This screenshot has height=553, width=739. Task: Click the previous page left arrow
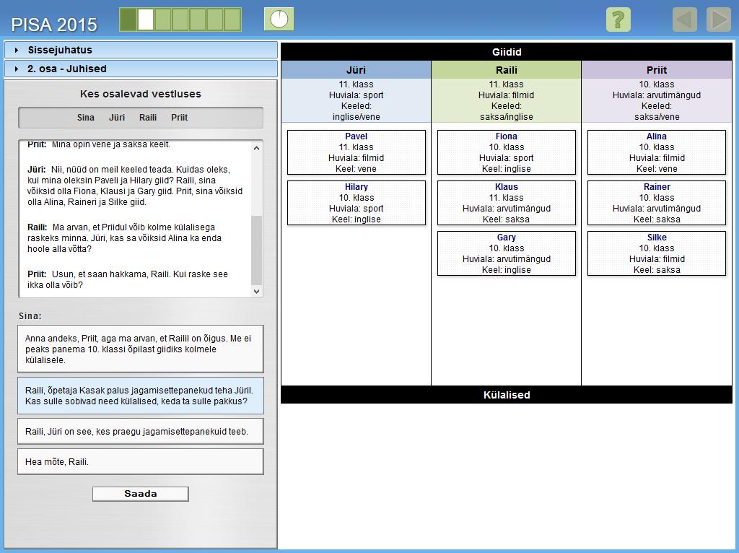(684, 19)
